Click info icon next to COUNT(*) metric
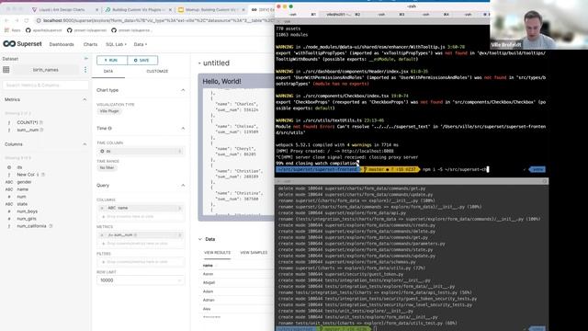 pos(41,122)
